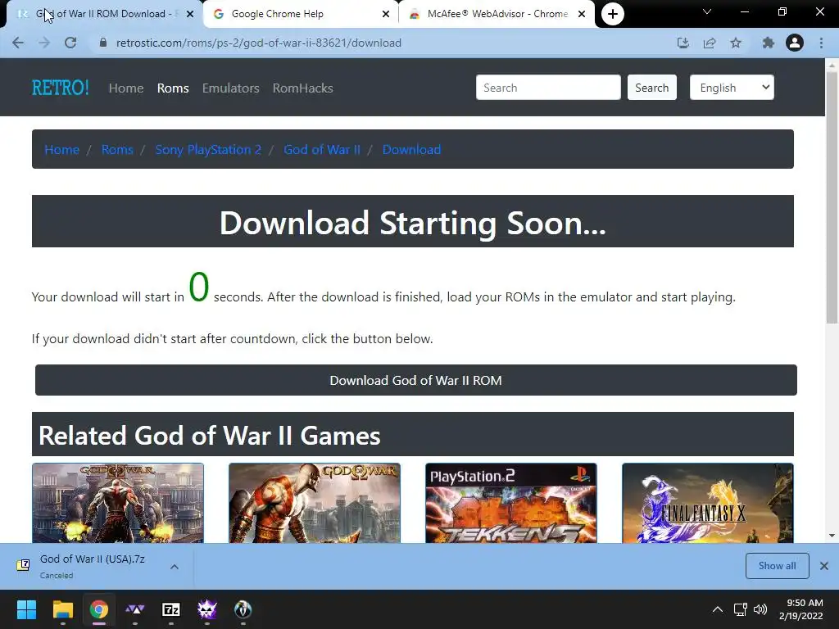Click Download breadcrumb link
This screenshot has height=629, width=839.
(x=411, y=149)
